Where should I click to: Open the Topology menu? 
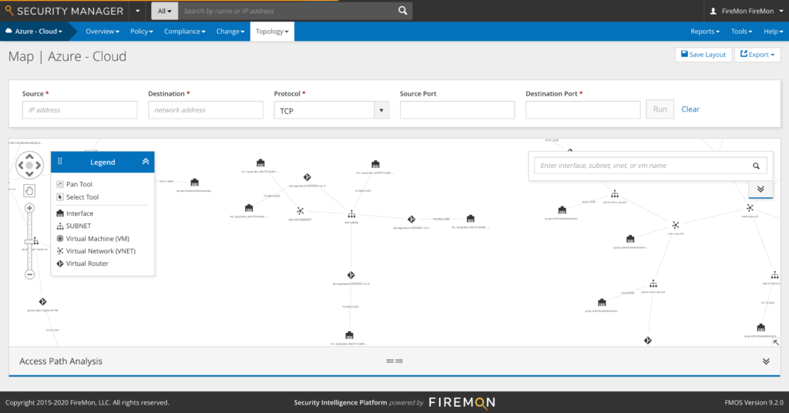(272, 31)
